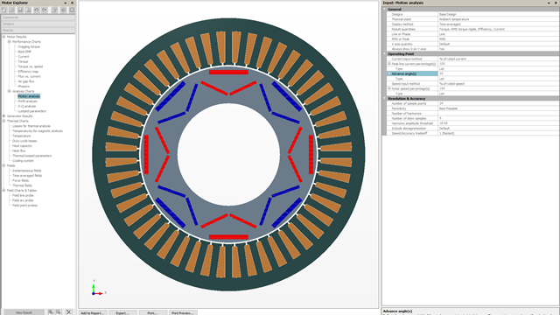This screenshot has width=560, height=315.
Task: Open the Commands section bar
Action: 38,17
